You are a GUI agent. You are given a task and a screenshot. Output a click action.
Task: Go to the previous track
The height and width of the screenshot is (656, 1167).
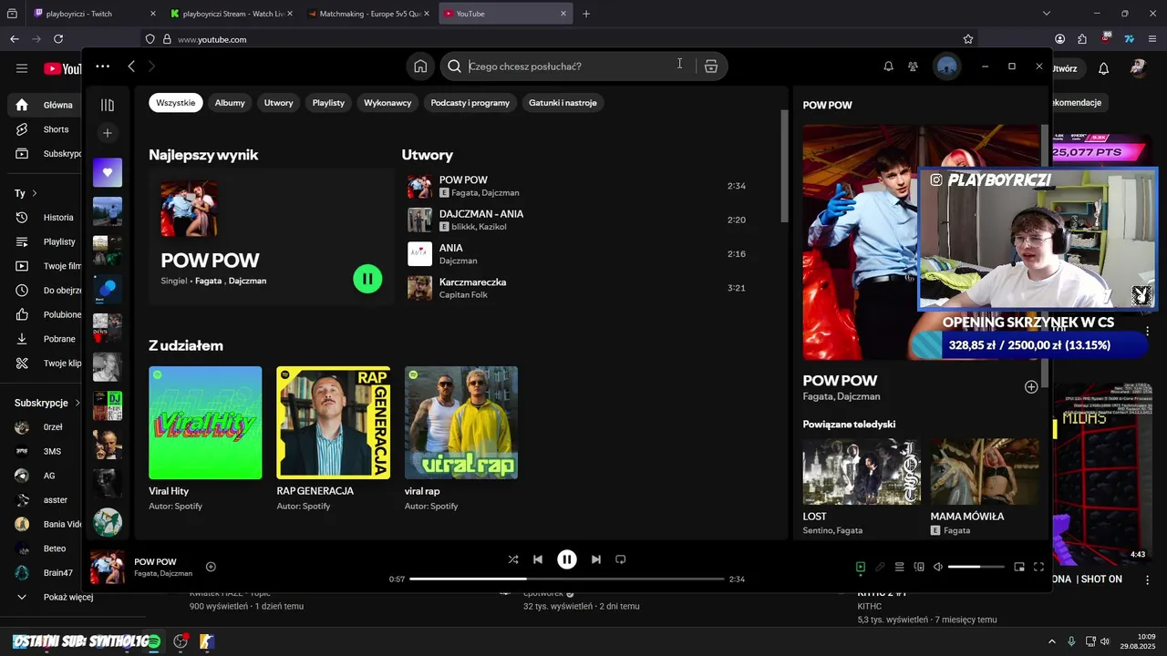click(x=538, y=559)
